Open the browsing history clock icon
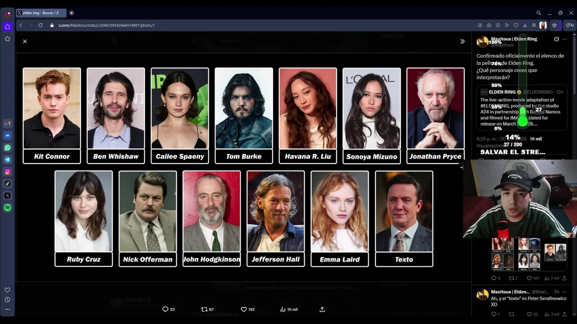This screenshot has height=324, width=577. [x=7, y=300]
